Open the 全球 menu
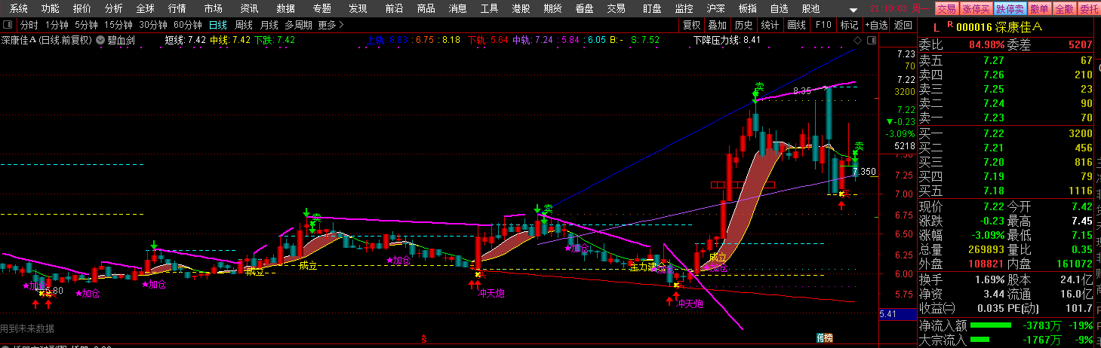This screenshot has height=348, width=1101. pos(146,9)
